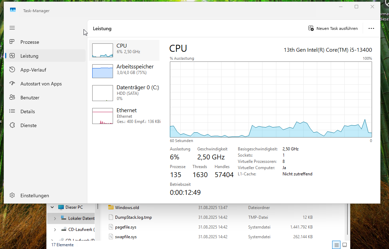Go to Autostart von Apps
This screenshot has height=249, width=389.
[x=45, y=84]
